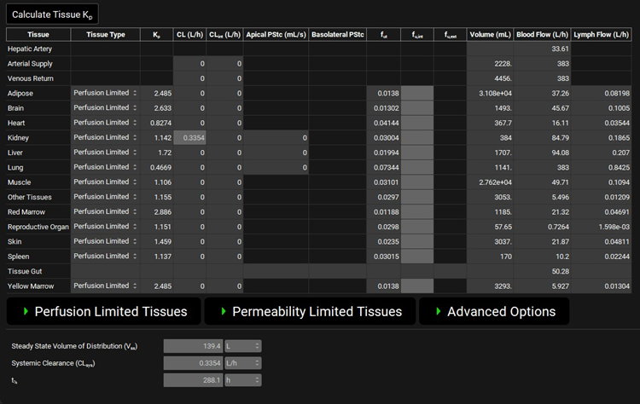The width and height of the screenshot is (640, 404).
Task: Open Tissue Type dropdown for Brain
Action: 105,107
